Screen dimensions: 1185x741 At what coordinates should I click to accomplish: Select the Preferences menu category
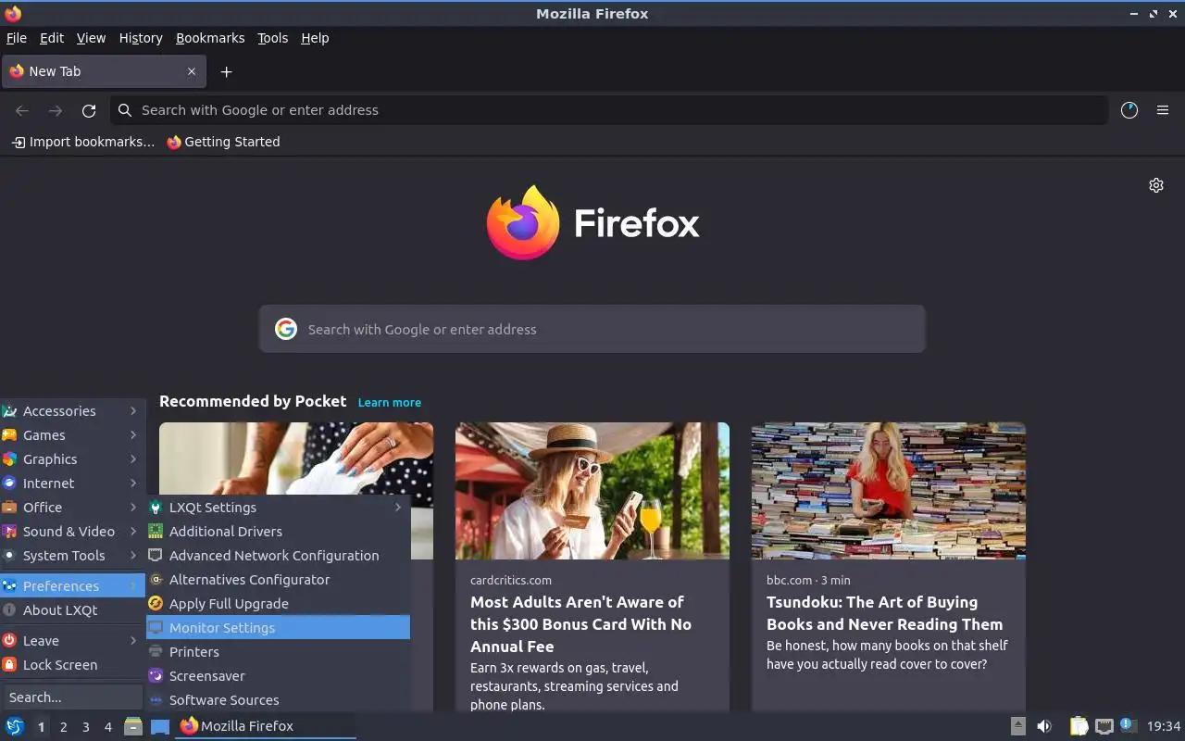72,586
